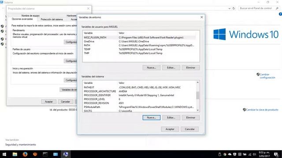Click Cancelar in Propiedades del sistema

65,101
